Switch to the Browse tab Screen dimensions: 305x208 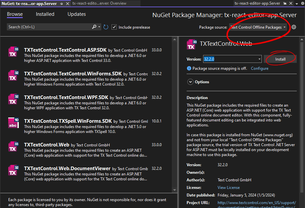click(x=15, y=14)
